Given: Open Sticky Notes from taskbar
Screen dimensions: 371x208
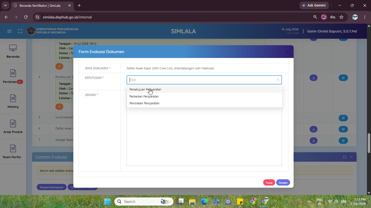Looking at the screenshot, I should pos(240,201).
